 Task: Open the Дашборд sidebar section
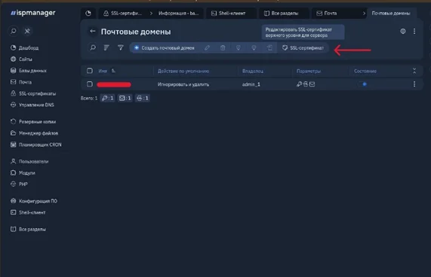(x=25, y=47)
